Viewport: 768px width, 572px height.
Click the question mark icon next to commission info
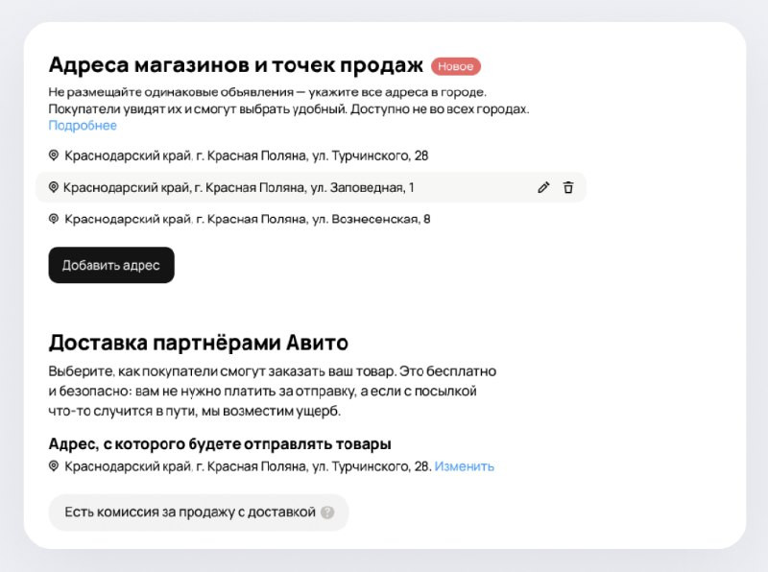(x=327, y=512)
